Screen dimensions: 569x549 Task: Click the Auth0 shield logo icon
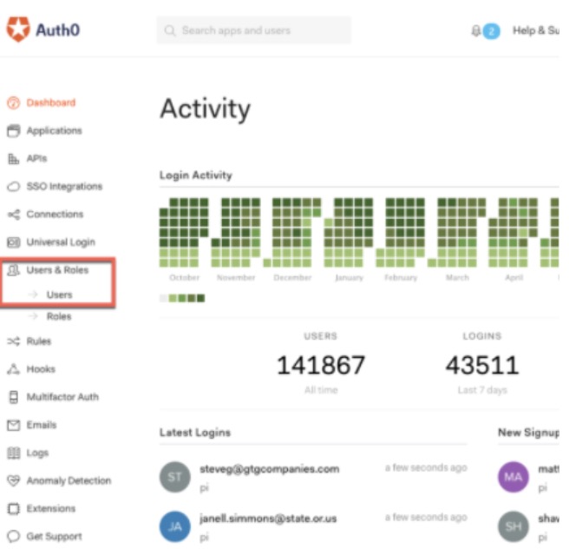click(18, 29)
